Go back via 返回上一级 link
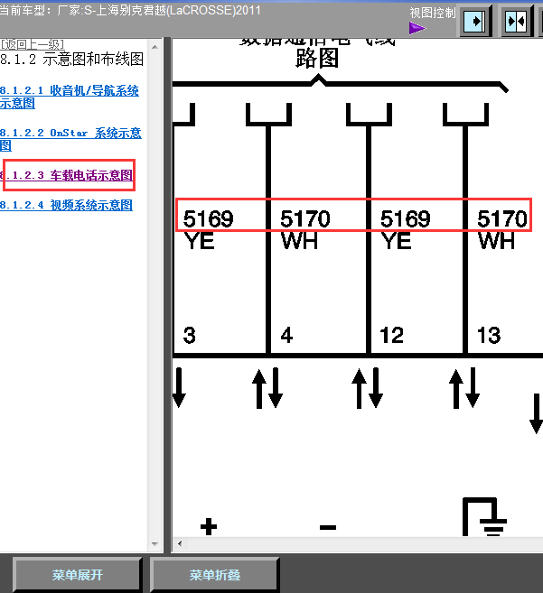Screen dimensions: 543x593 coord(33,44)
